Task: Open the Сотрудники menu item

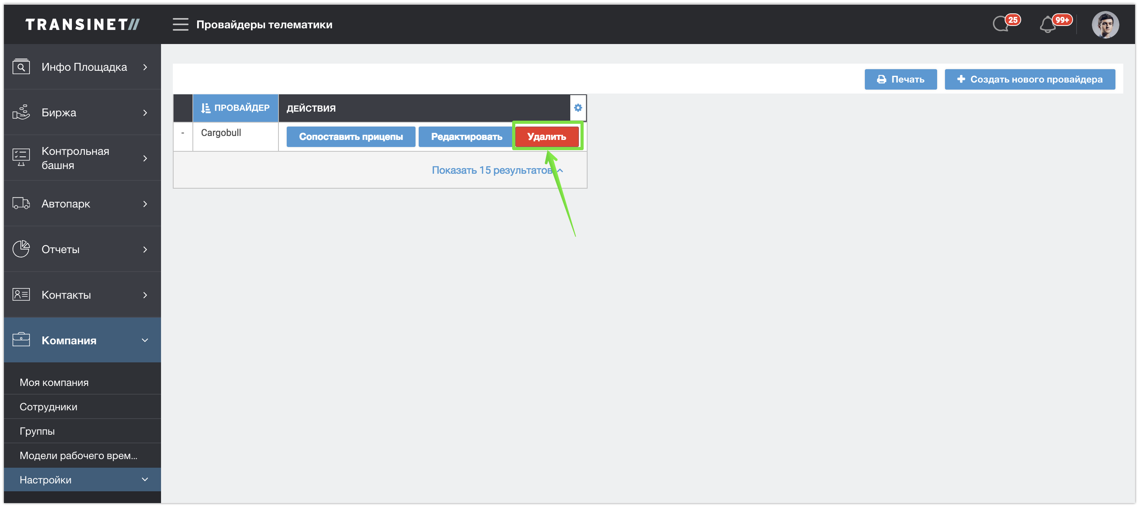Action: (x=49, y=406)
